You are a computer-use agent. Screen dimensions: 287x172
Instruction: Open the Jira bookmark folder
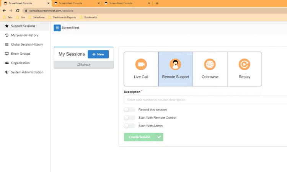click(21, 17)
